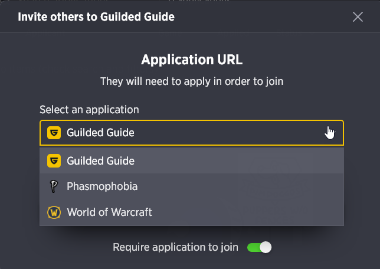Click the Guilded logo in the dropdown list
The width and height of the screenshot is (380, 269).
coord(54,160)
